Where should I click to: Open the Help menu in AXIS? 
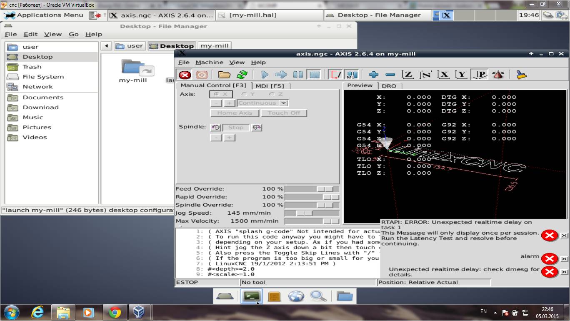[x=258, y=62]
